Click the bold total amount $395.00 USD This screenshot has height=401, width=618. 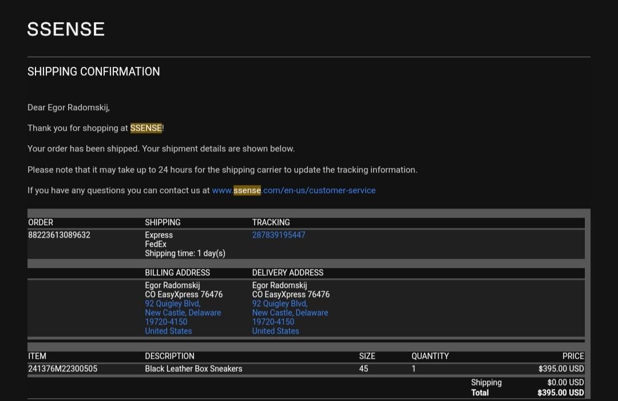pos(560,392)
